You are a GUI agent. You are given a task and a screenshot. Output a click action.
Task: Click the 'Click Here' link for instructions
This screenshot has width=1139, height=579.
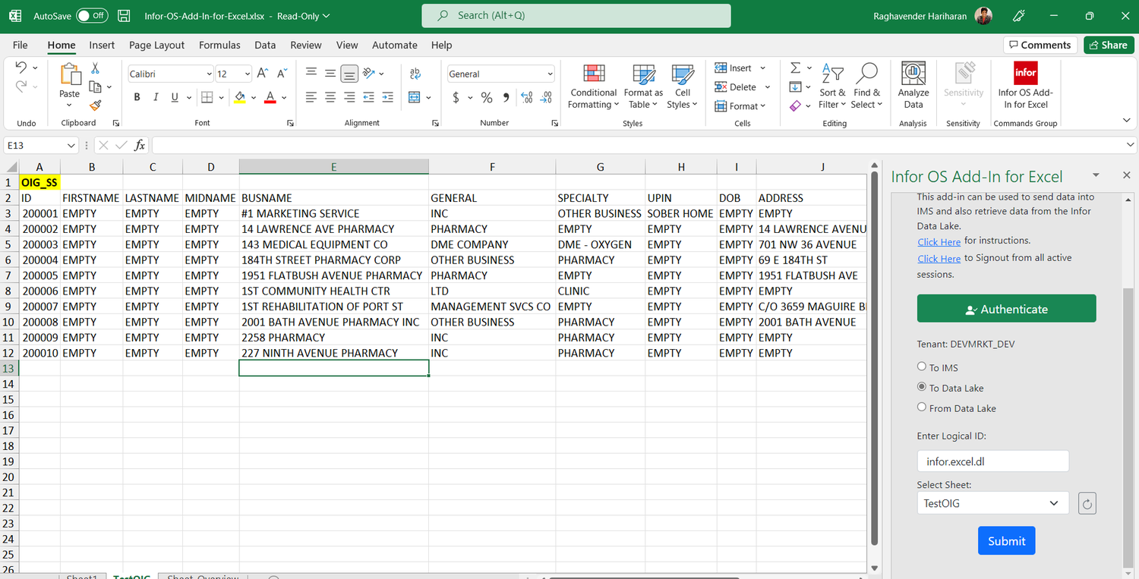pos(939,241)
